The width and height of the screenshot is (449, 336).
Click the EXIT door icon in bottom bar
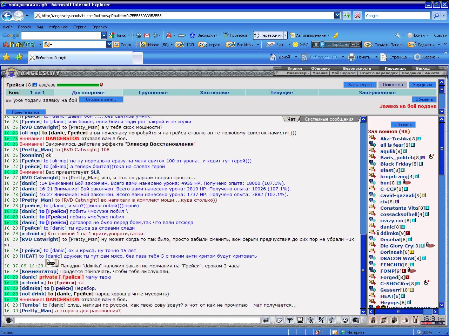click(x=415, y=320)
